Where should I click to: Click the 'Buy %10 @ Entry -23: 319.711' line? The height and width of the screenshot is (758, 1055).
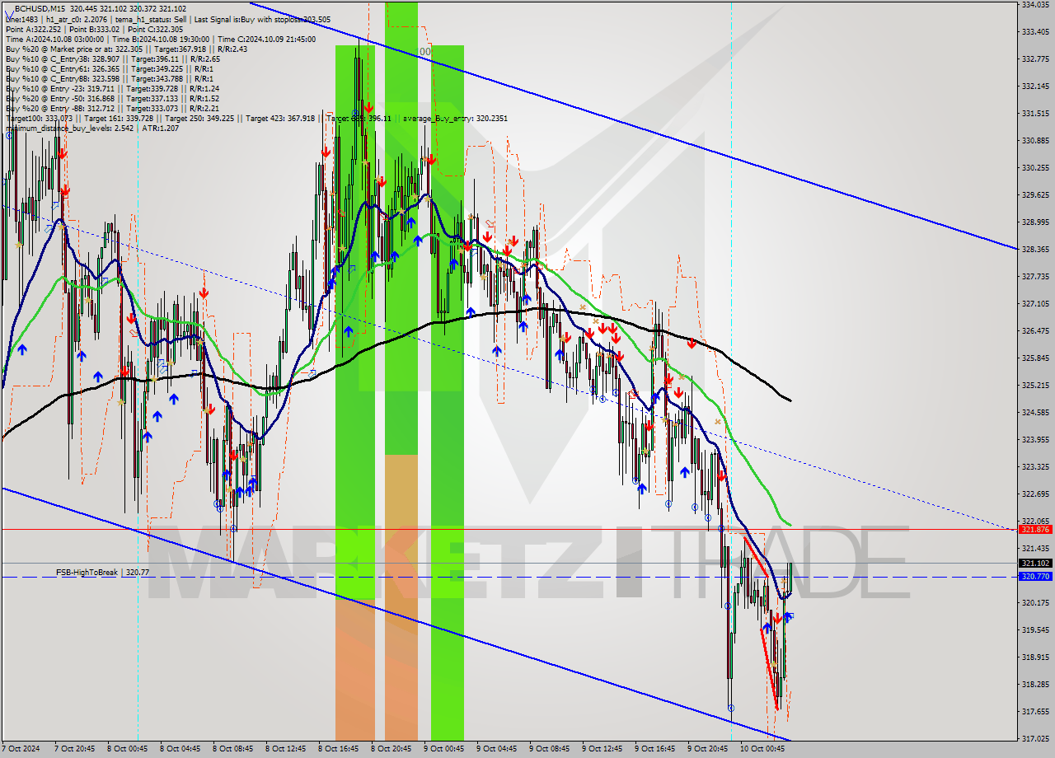112,88
